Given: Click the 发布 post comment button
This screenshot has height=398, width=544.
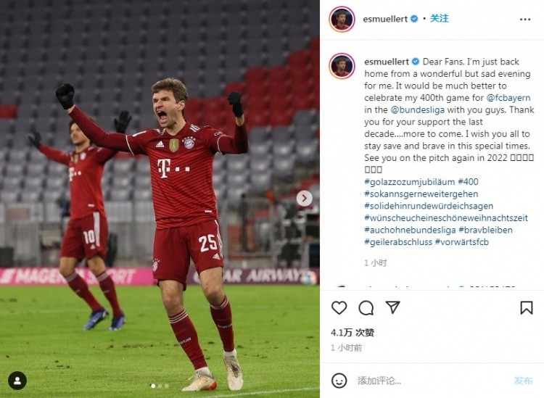Looking at the screenshot, I should [x=523, y=381].
